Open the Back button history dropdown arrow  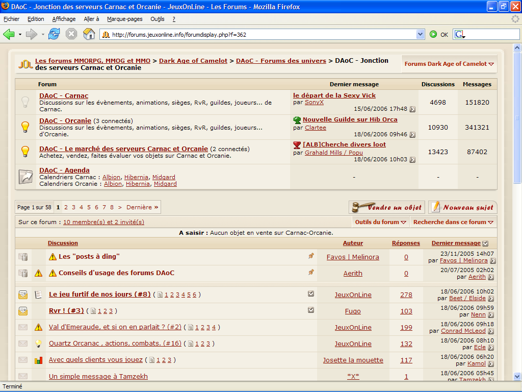pos(20,34)
